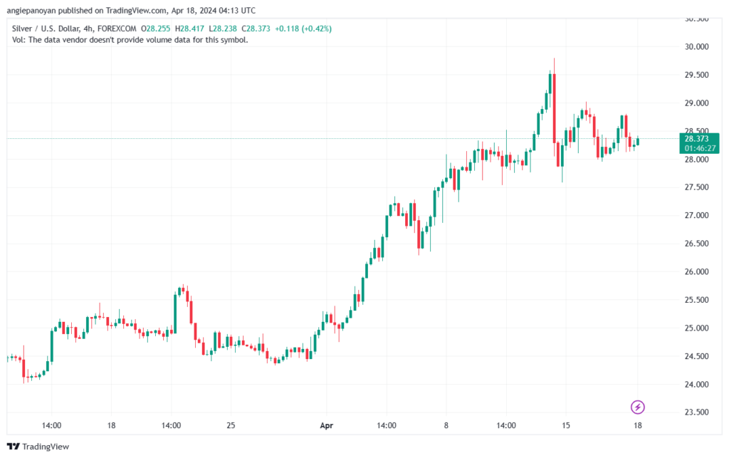Image resolution: width=729 pixels, height=458 pixels.
Task: Click the 15 date marker on time axis
Action: [x=565, y=425]
